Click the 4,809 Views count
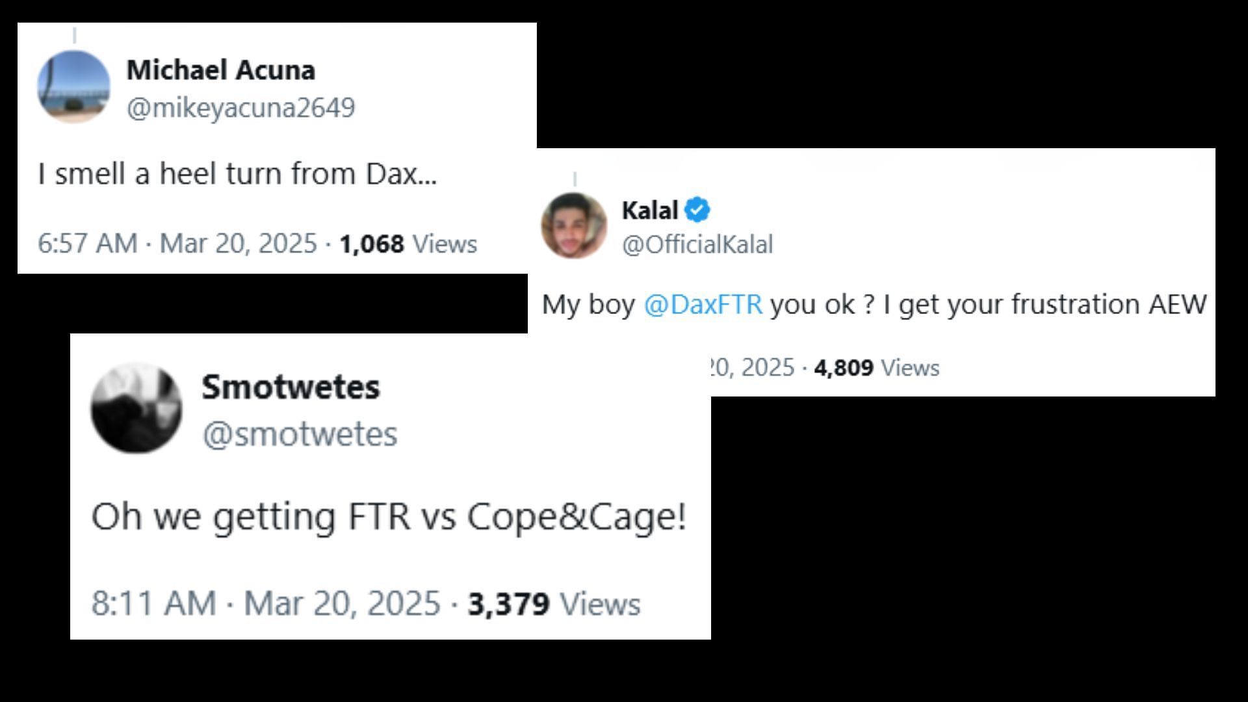This screenshot has width=1248, height=702. (x=876, y=368)
